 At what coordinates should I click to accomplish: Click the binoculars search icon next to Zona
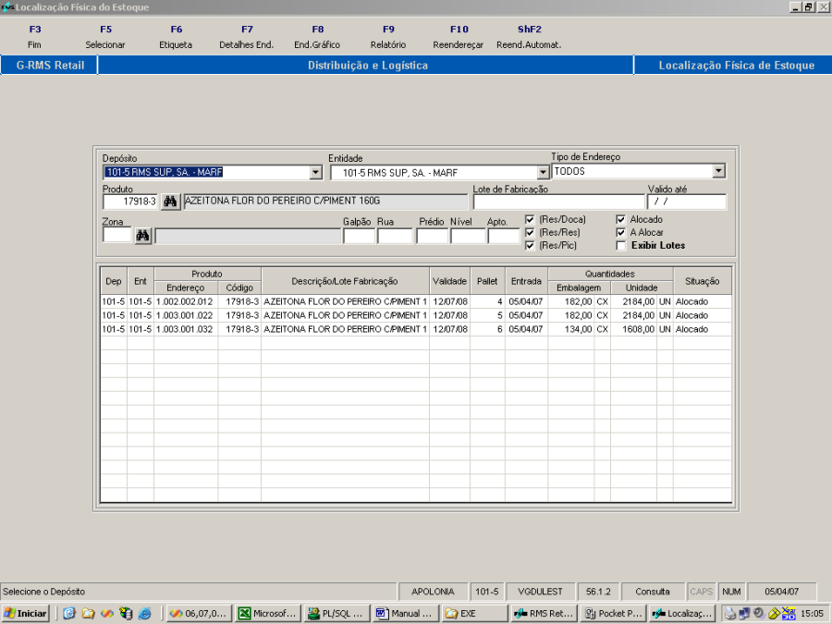(142, 236)
